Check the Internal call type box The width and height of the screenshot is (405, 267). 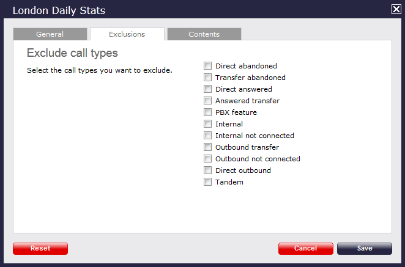point(208,124)
